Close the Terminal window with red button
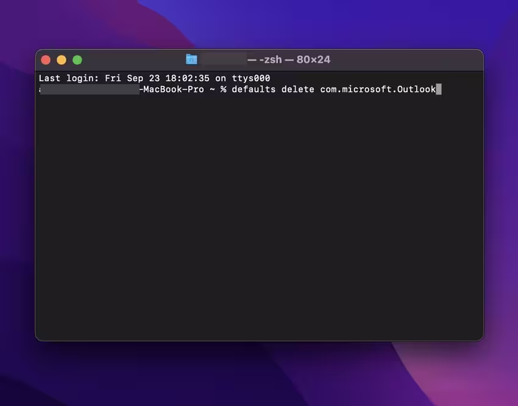Viewport: 518px width, 406px height. click(46, 60)
